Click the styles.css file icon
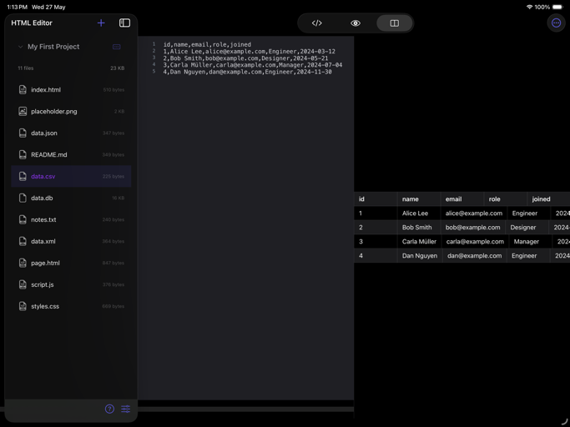Viewport: 570px width, 427px height. pos(23,306)
